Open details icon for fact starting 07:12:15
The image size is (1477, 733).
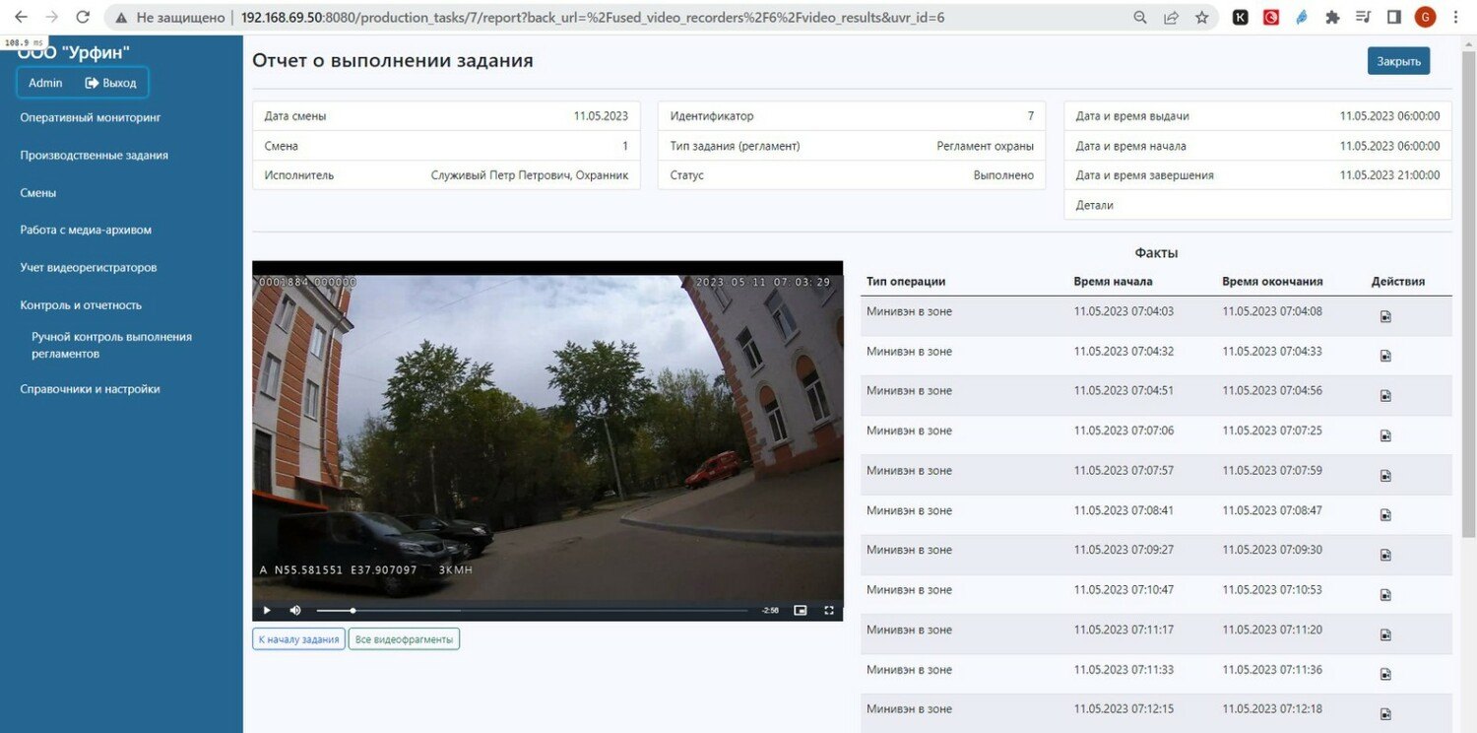tap(1385, 714)
